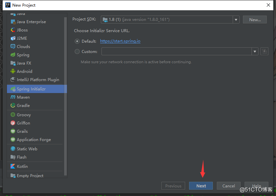This screenshot has width=276, height=196.
Task: Click the Griffon red icon
Action: tap(13, 123)
